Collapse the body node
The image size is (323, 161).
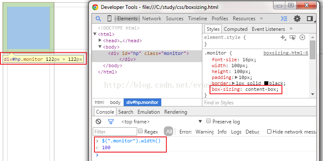[100, 46]
